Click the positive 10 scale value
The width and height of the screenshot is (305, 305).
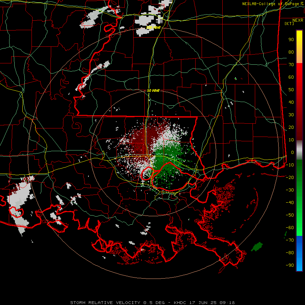pos(291,140)
